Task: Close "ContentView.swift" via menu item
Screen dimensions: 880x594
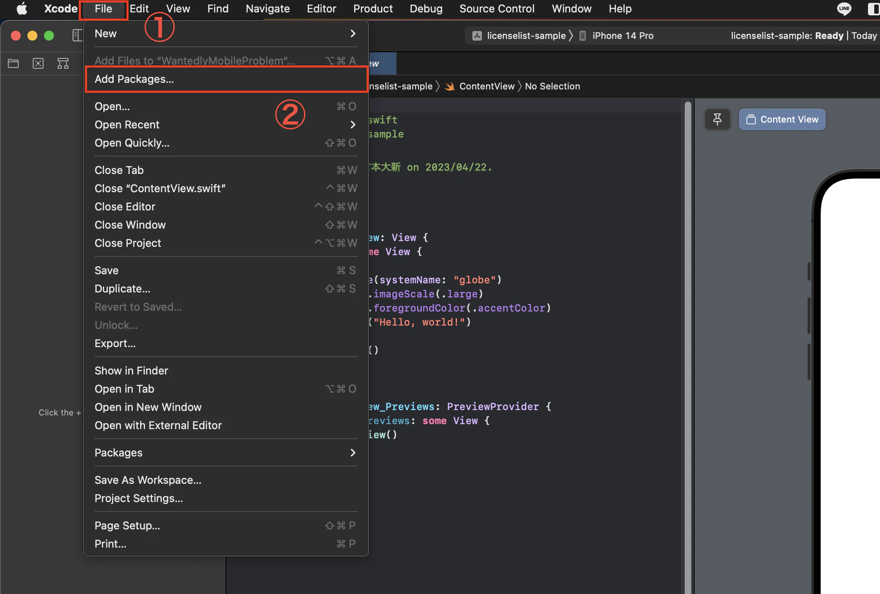Action: pos(226,188)
